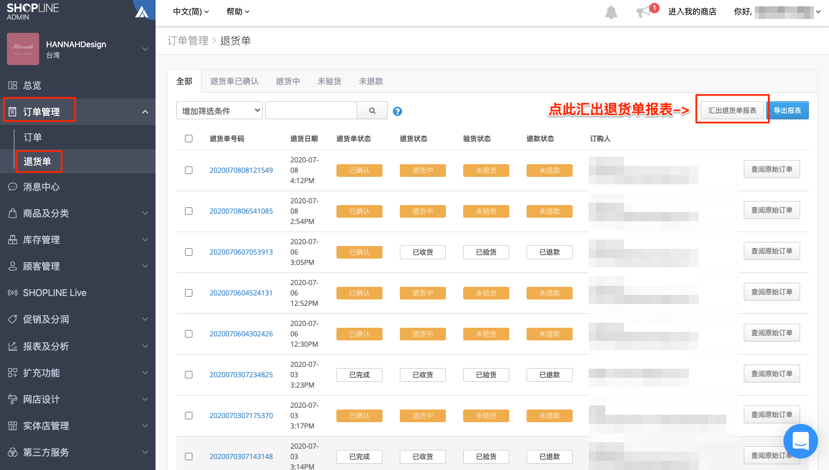Click the 促销及分润 tag icon
Image resolution: width=829 pixels, height=470 pixels.
tap(12, 319)
